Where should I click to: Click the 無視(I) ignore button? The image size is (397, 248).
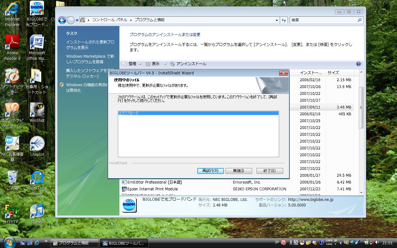pyautogui.click(x=238, y=171)
